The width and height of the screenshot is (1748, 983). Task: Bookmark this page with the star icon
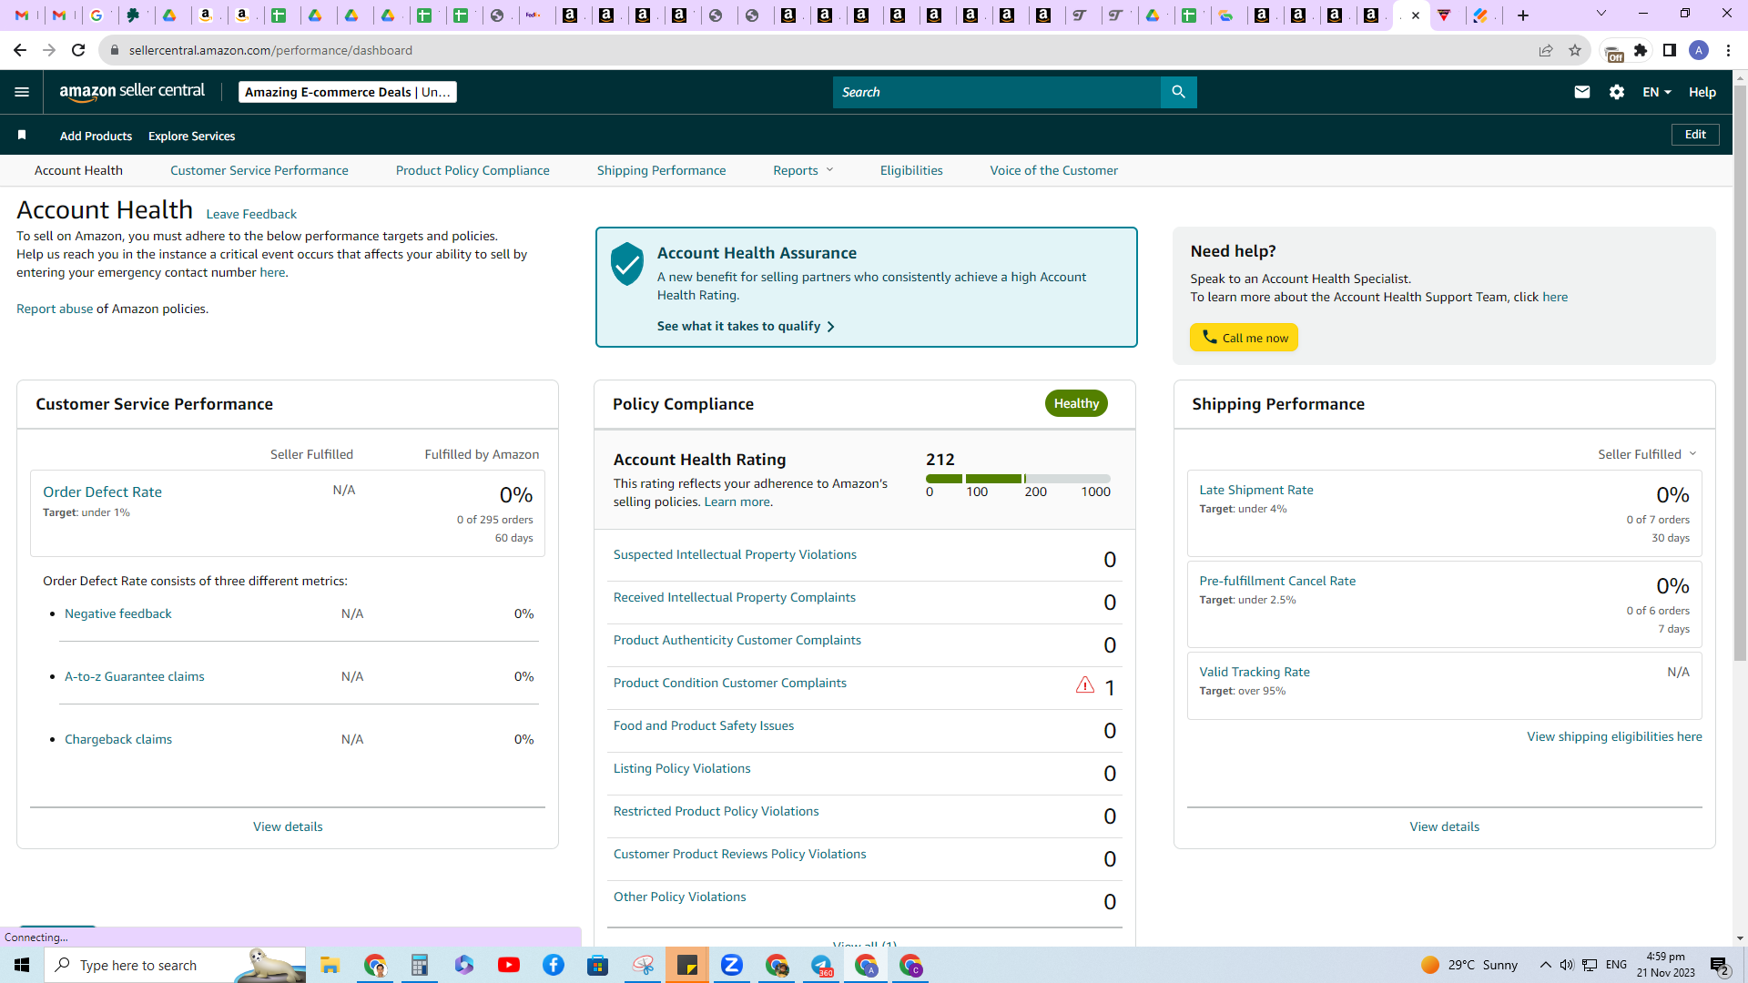1574,50
